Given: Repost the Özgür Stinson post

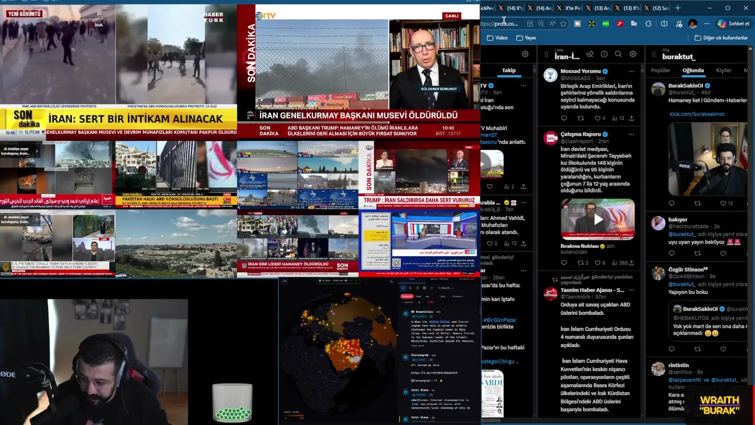Looking at the screenshot, I should (697, 349).
